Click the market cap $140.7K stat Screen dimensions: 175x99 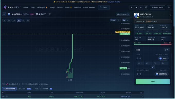click(x=165, y=27)
